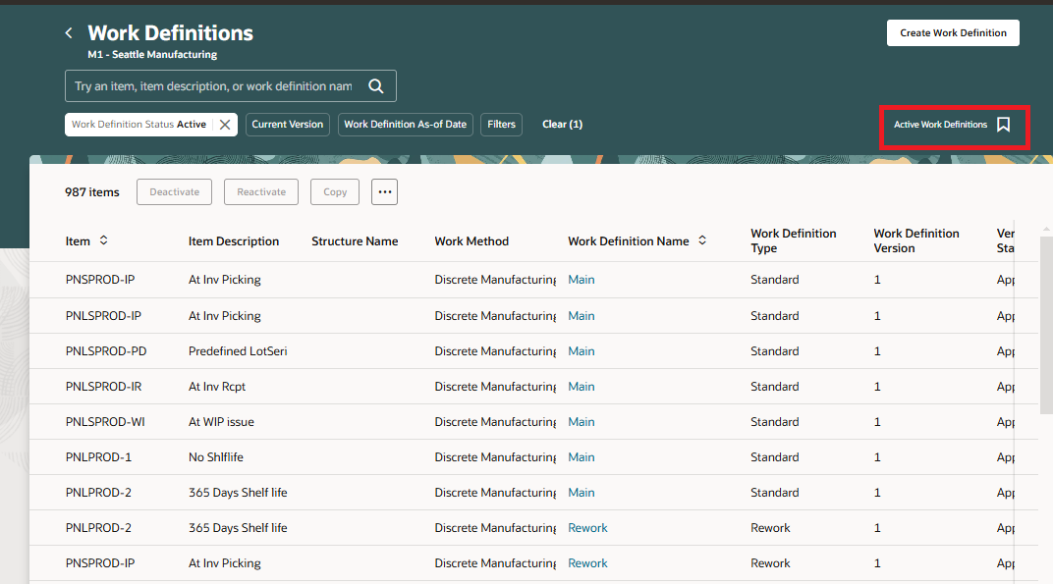Screen dimensions: 1053x584
Task: Click the Work Method column header
Action: click(471, 241)
